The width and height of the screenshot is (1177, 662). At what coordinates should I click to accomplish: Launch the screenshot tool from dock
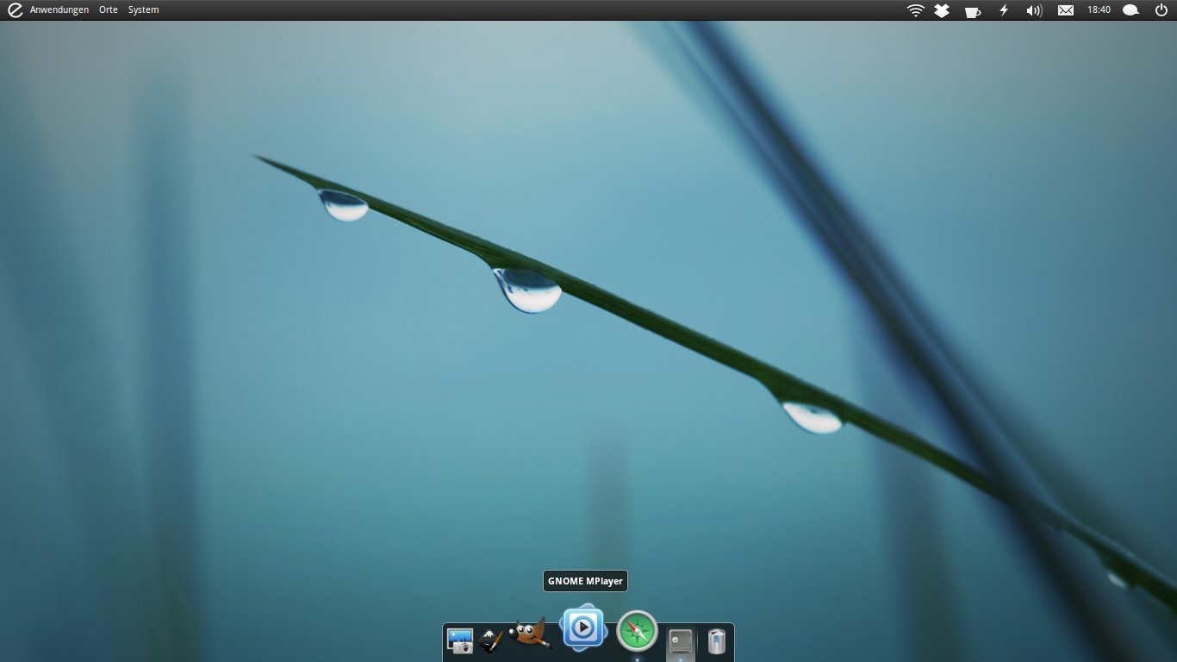(460, 641)
